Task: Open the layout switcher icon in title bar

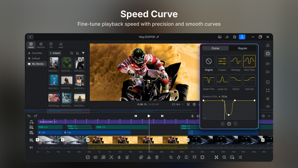Action: click(220, 37)
